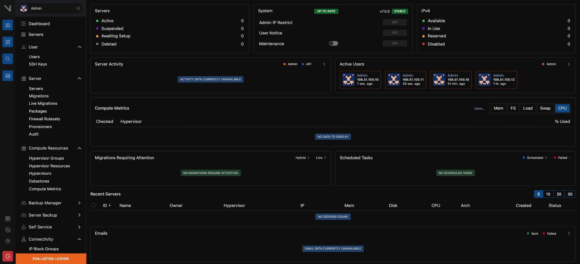Open the settings gear in left rail
The width and height of the screenshot is (580, 264).
pyautogui.click(x=8, y=230)
